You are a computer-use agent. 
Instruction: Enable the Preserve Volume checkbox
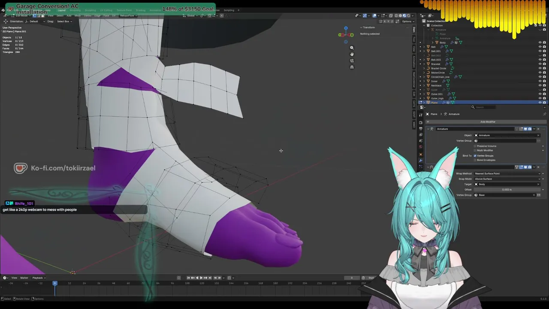click(x=475, y=146)
